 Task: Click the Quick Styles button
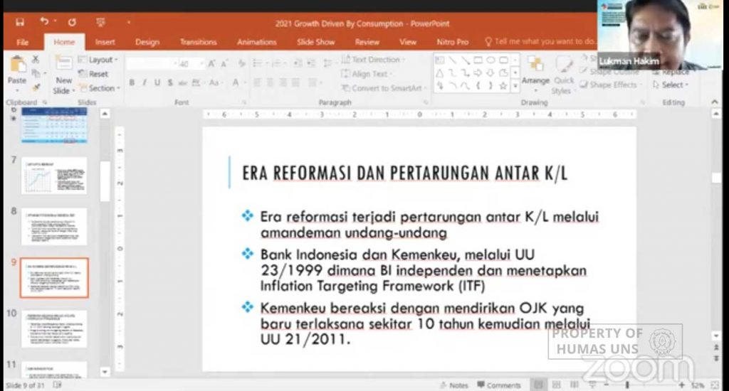[564, 75]
